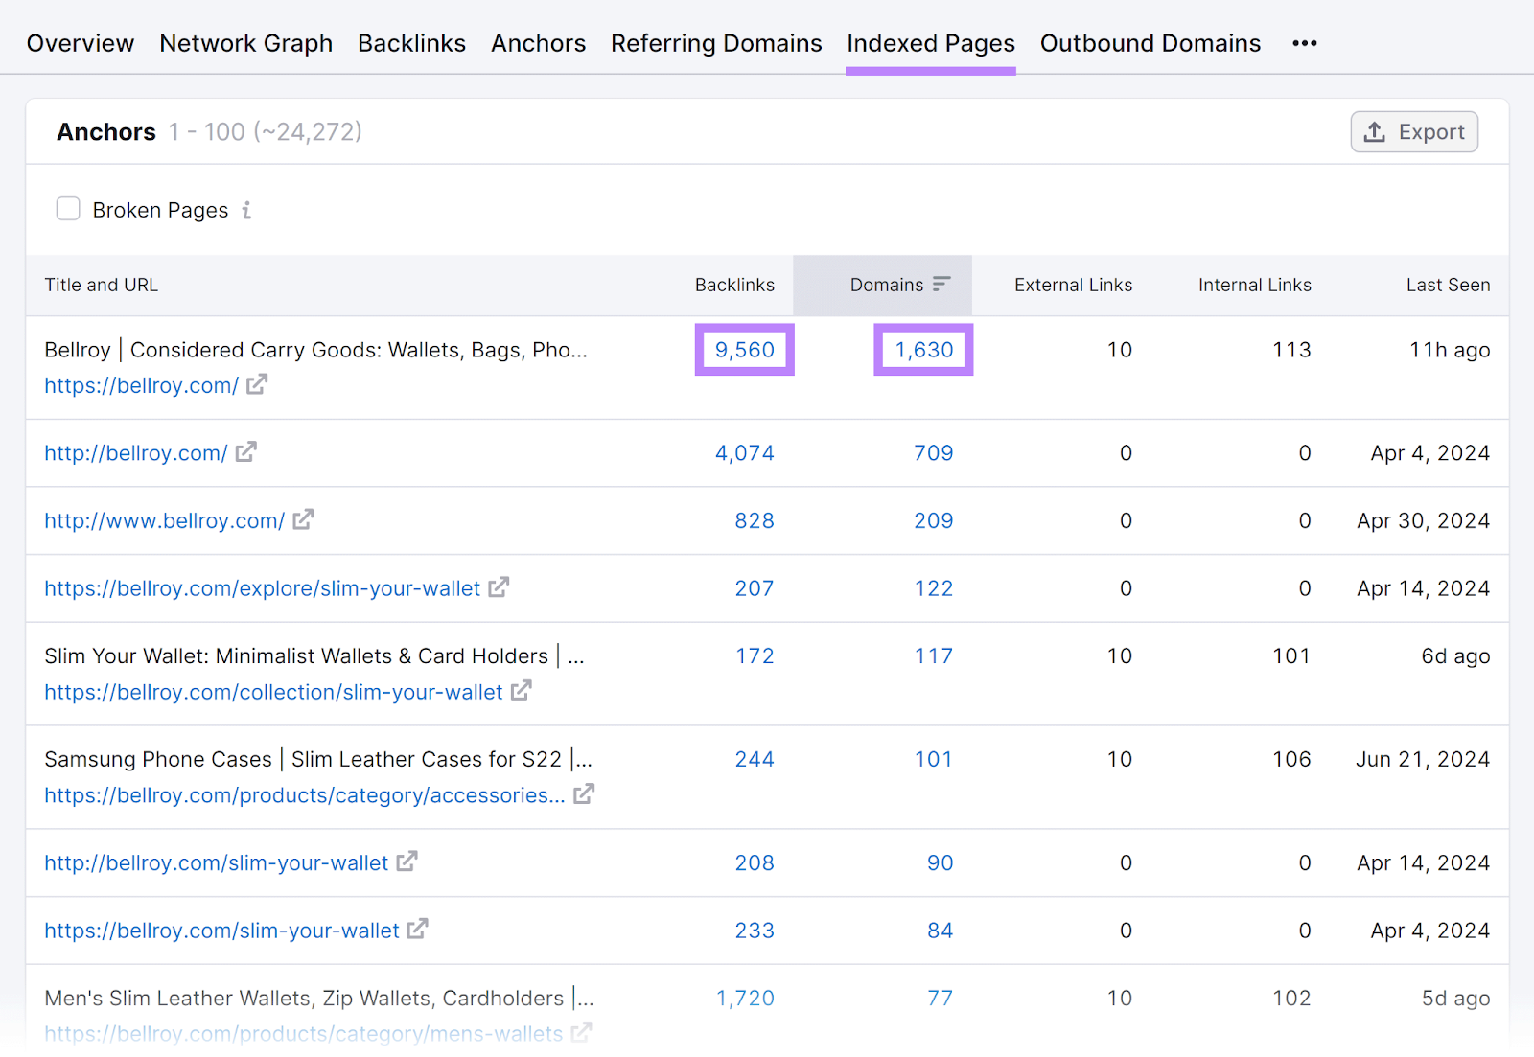The image size is (1534, 1057).
Task: Click the Broken Pages info icon
Action: 247,210
